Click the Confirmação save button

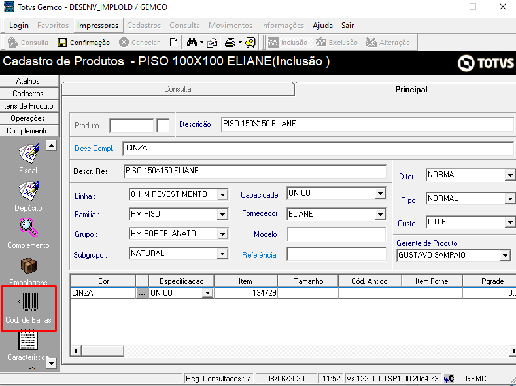(x=84, y=43)
